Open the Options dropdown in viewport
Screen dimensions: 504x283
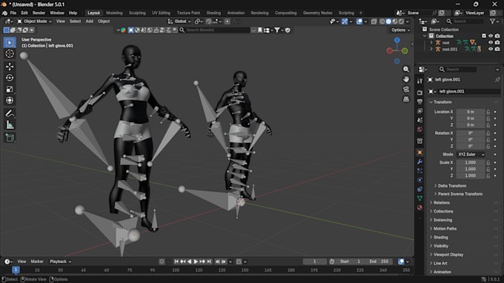[x=400, y=30]
